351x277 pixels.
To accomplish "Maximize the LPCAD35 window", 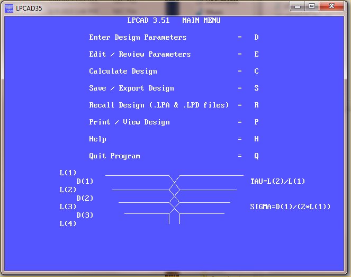I will (x=311, y=6).
